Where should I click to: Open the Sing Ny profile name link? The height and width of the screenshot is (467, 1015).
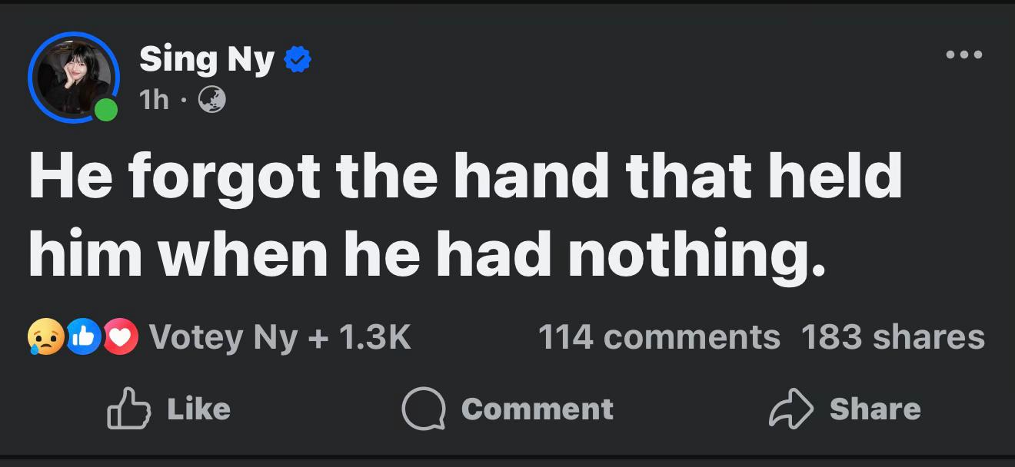(x=207, y=59)
